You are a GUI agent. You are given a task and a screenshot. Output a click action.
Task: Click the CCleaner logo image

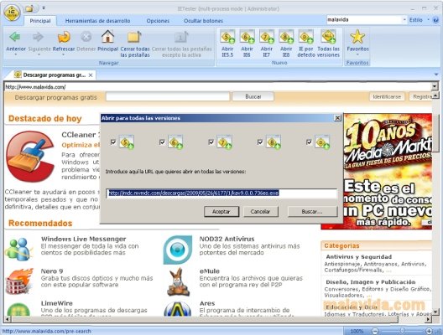[x=30, y=156]
